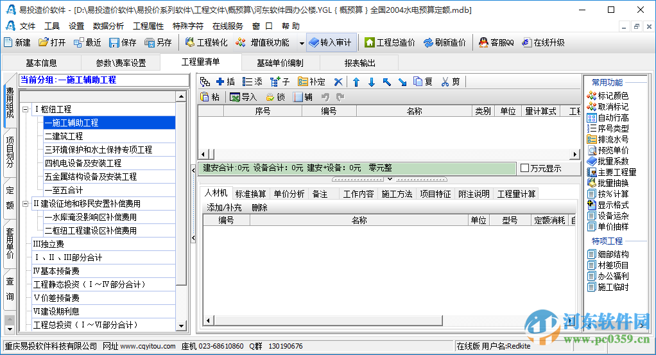Screen dimensions: 656x355
Task: Open a project with 打开
Action: [x=52, y=42]
